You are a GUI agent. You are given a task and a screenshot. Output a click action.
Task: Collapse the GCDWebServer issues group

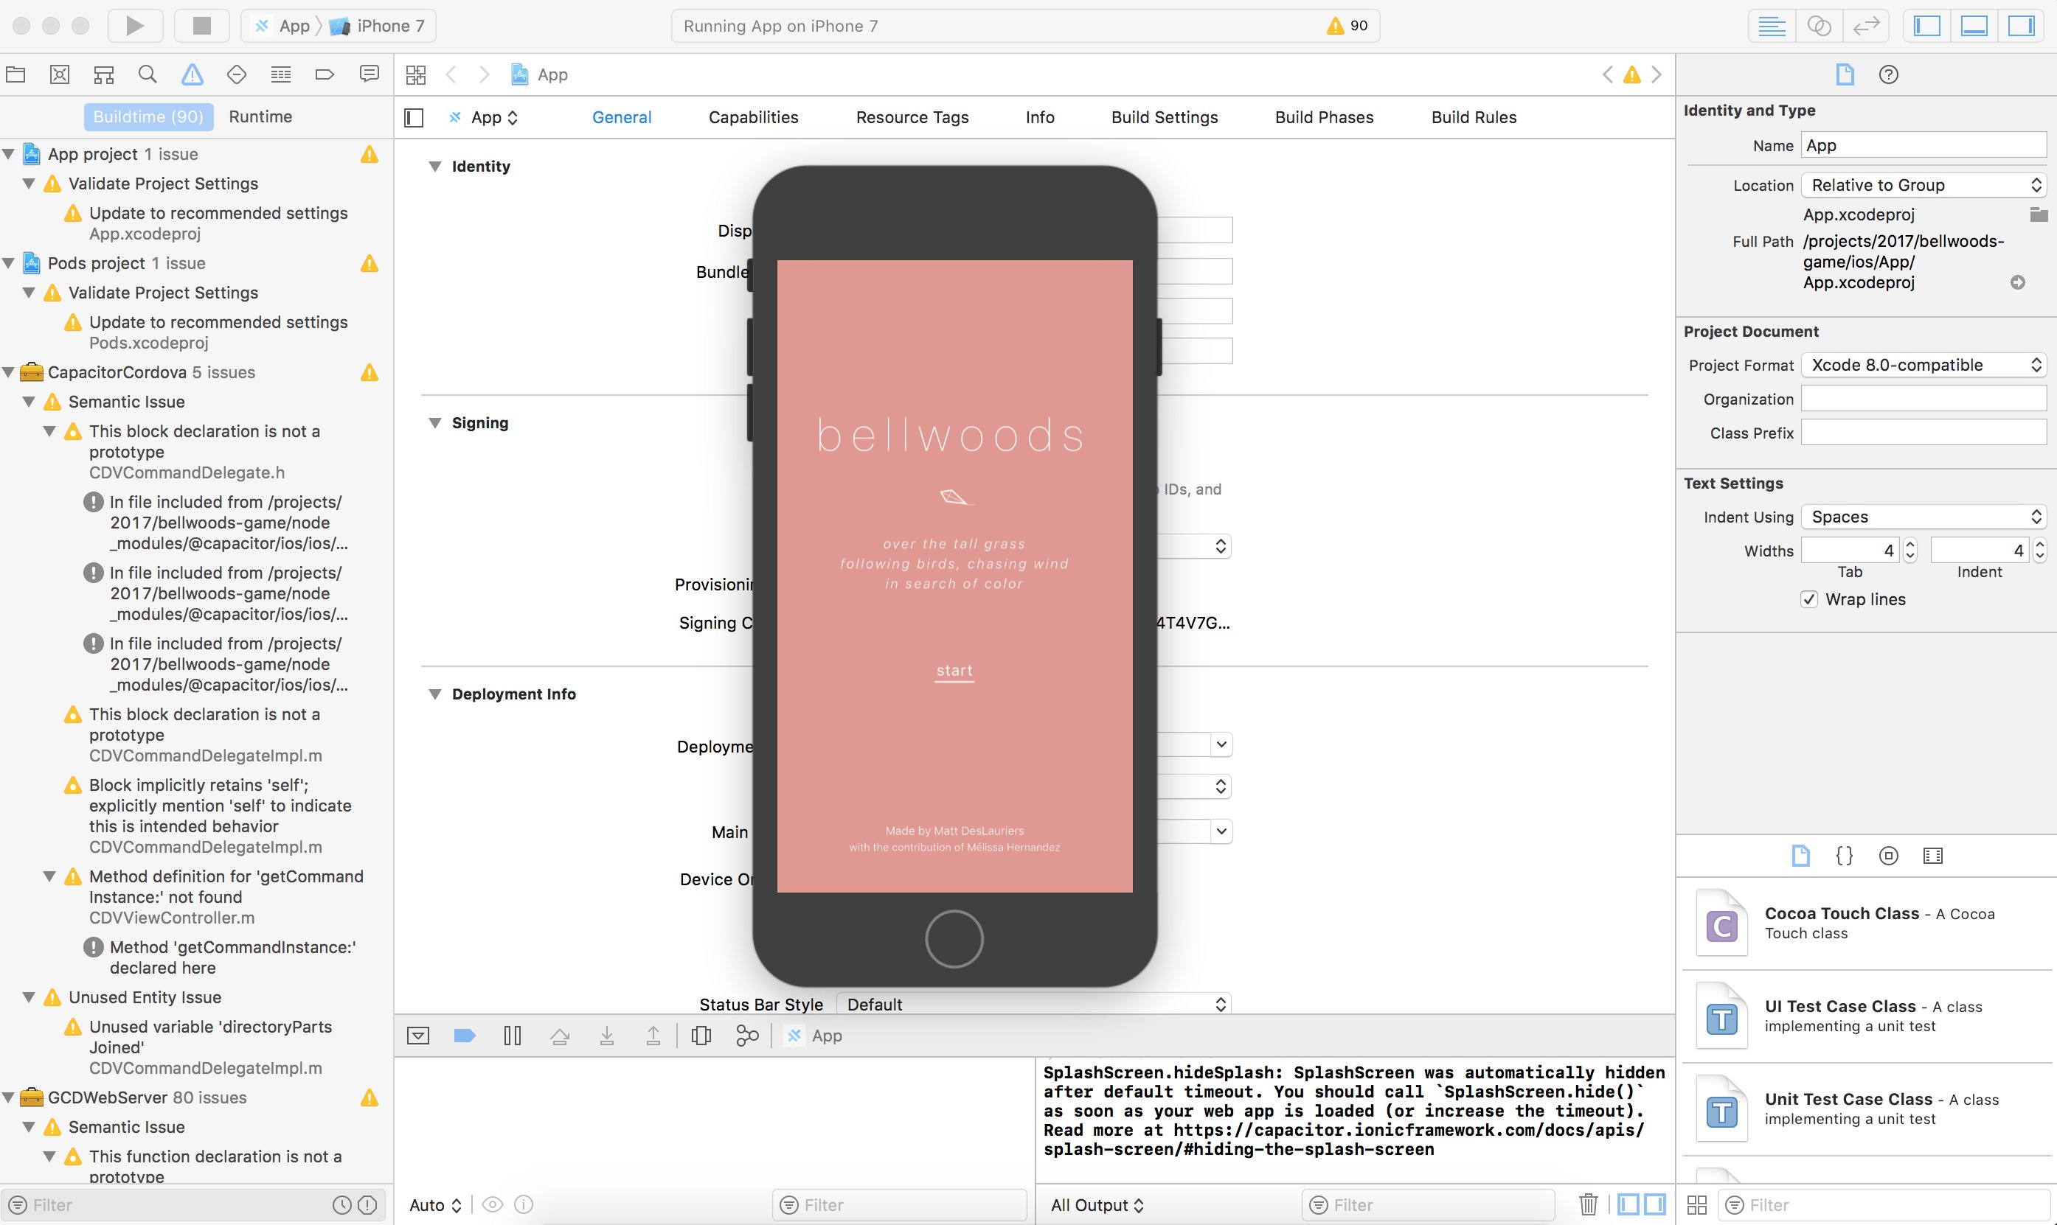click(9, 1098)
